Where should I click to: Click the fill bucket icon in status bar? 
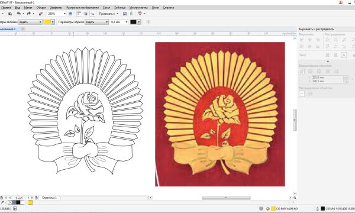pyautogui.click(x=268, y=208)
